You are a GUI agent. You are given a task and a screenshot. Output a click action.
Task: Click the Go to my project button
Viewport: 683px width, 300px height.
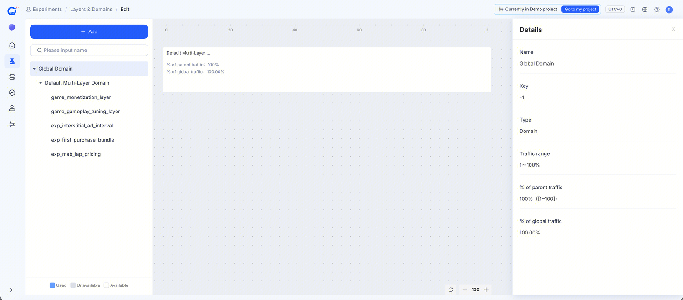pos(580,9)
